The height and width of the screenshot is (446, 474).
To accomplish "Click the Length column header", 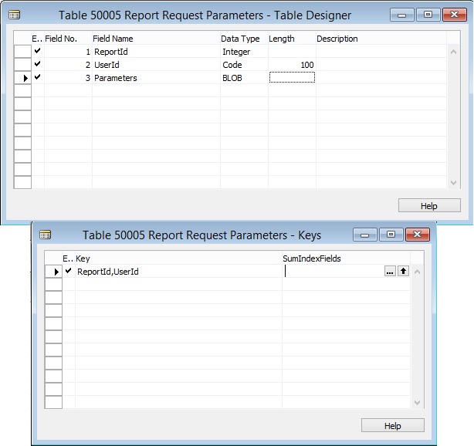I will click(x=292, y=39).
